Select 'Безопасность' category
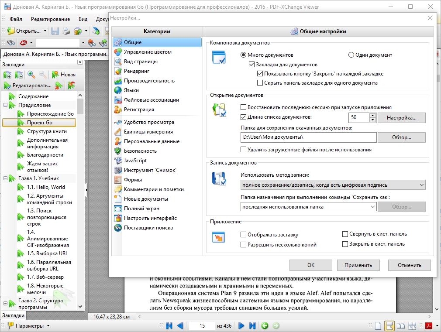This screenshot has width=441, height=332. click(157, 151)
